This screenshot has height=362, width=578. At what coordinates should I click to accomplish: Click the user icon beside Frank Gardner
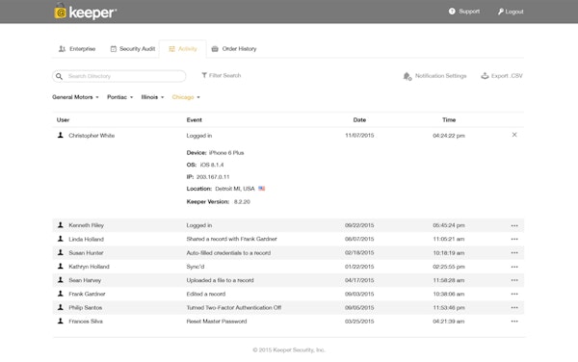61,293
